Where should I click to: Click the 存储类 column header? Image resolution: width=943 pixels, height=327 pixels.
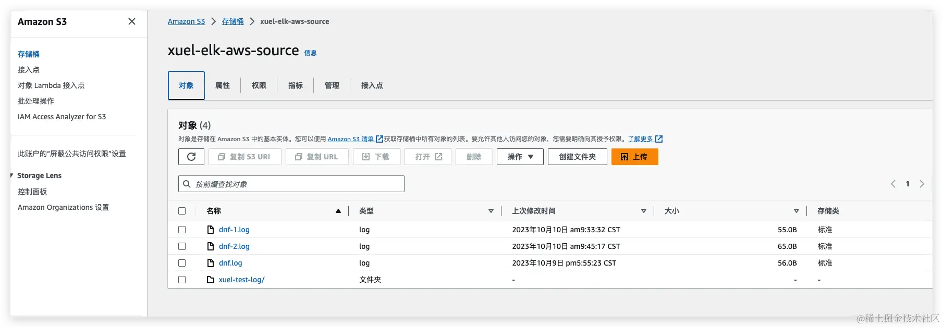pos(828,211)
